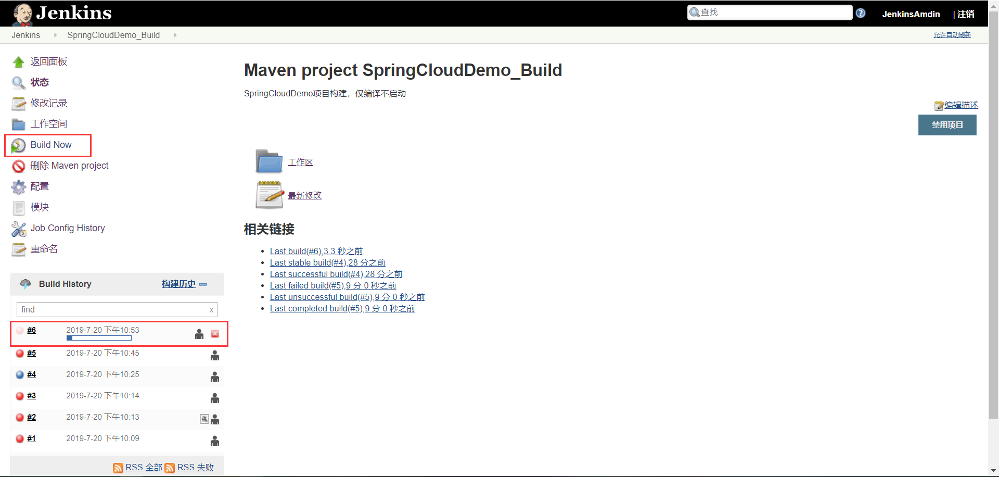Open the Last completed build(#5) link
This screenshot has height=477, width=999.
pyautogui.click(x=342, y=308)
